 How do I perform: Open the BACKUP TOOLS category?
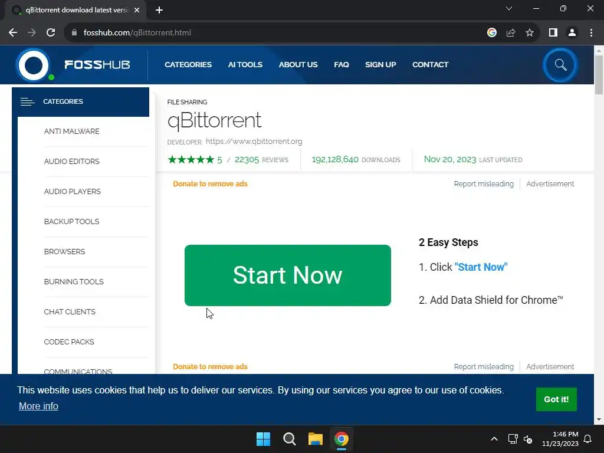click(x=71, y=222)
